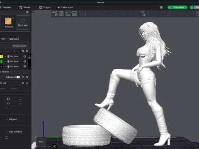199x149 pixels.
Task: Switch to the Project tab
Action: tap(45, 7)
